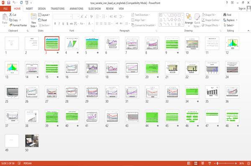Open the Select dropdown
Viewport: 251px width, 166px height.
[229, 25]
